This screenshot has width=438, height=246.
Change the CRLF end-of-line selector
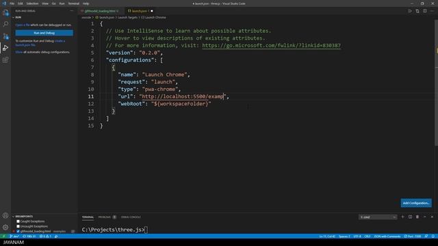coord(368,236)
